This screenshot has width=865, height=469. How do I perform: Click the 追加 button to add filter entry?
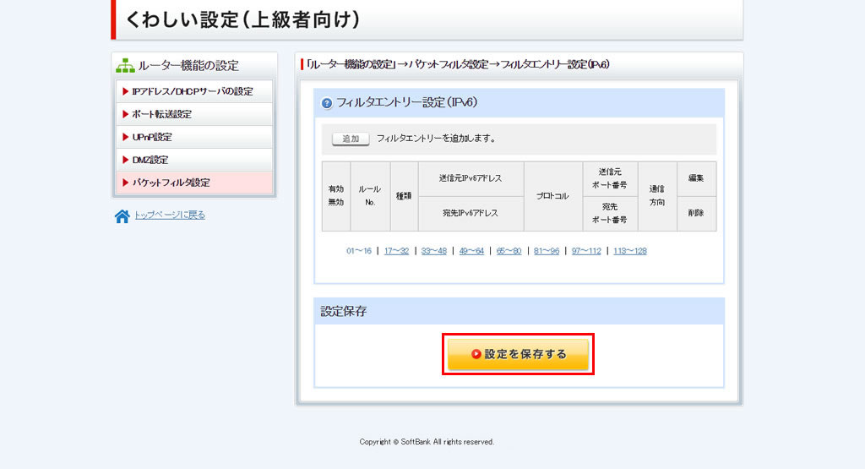(x=351, y=139)
